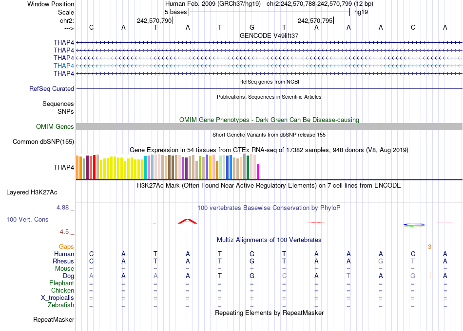
Task: Open the GTEx Gene Expression in 54 tissues title
Action: click(269, 150)
